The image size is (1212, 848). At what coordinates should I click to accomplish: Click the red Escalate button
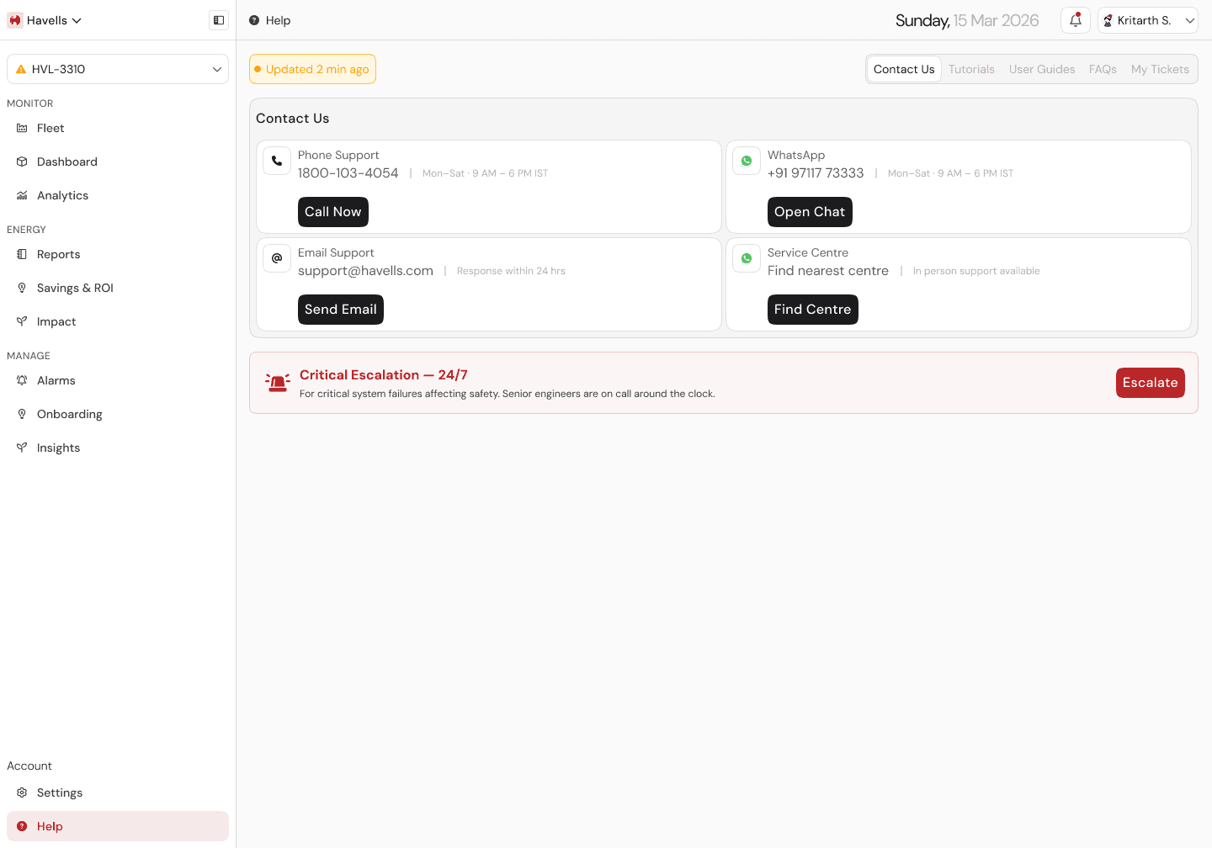[1151, 383]
